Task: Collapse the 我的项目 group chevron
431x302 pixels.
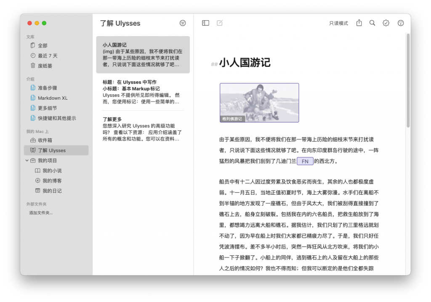Action: [x=27, y=161]
